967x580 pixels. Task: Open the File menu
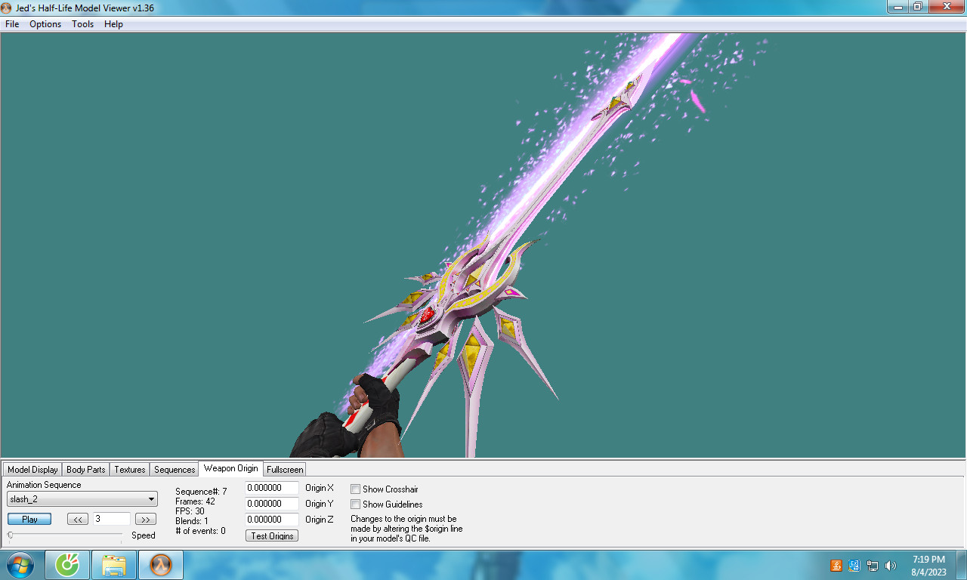[11, 24]
